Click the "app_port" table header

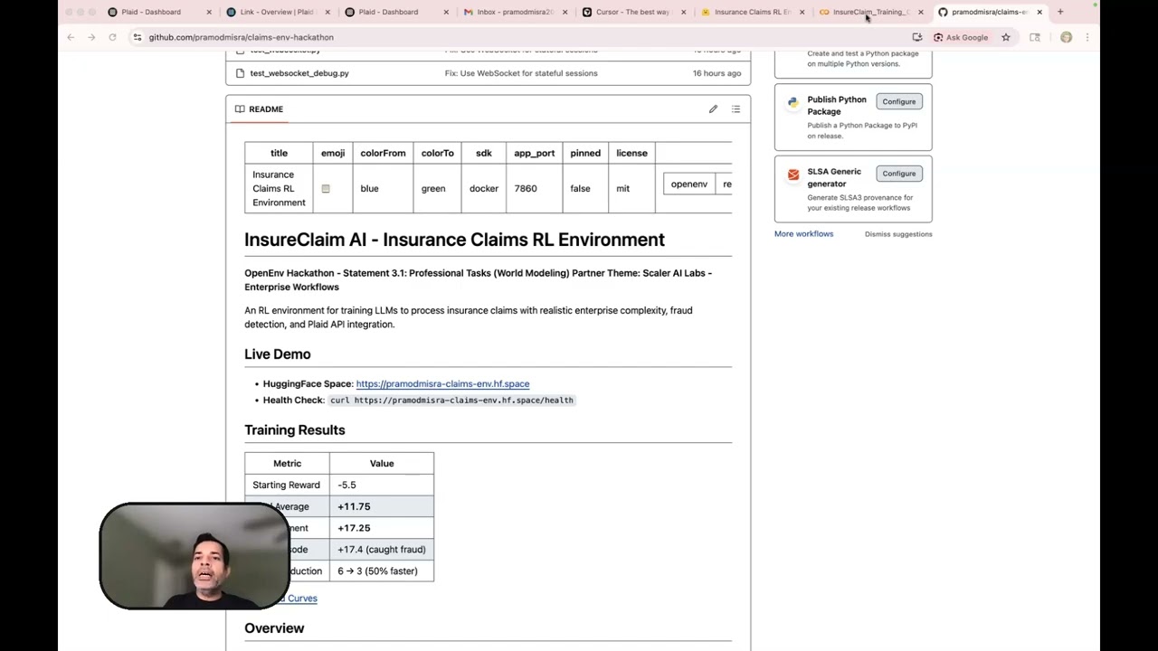tap(534, 153)
